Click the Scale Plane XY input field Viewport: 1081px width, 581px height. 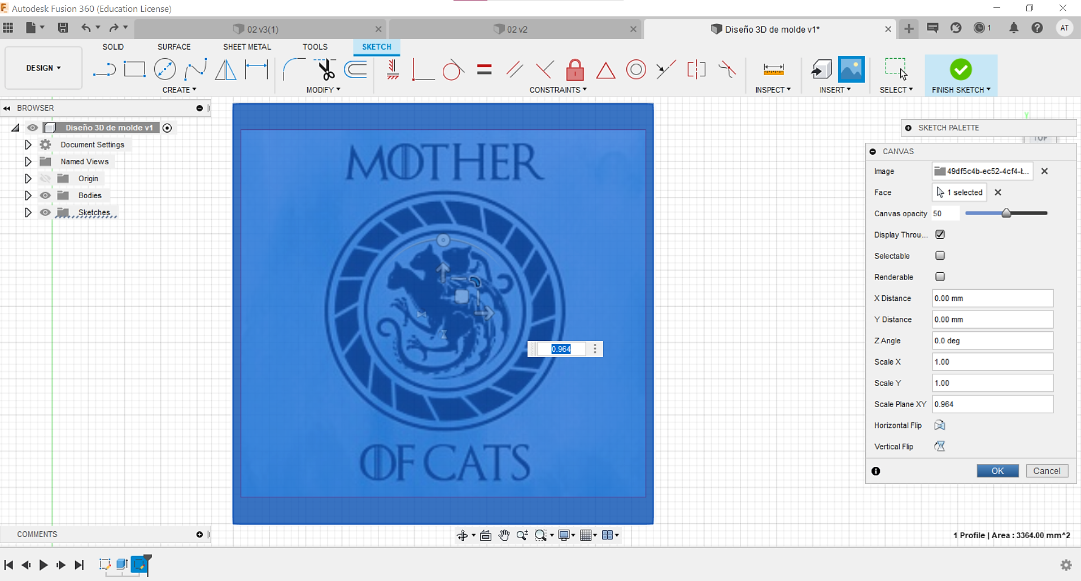(992, 404)
